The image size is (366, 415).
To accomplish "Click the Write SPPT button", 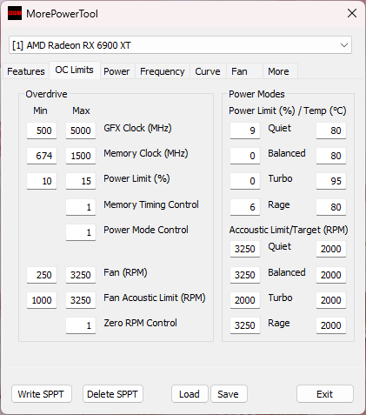I will [x=42, y=394].
